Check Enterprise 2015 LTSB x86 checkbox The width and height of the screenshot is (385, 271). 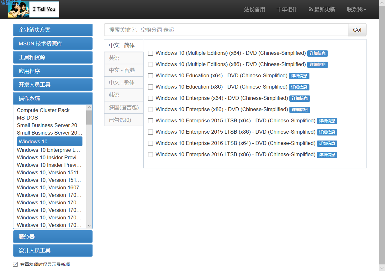tap(150, 132)
